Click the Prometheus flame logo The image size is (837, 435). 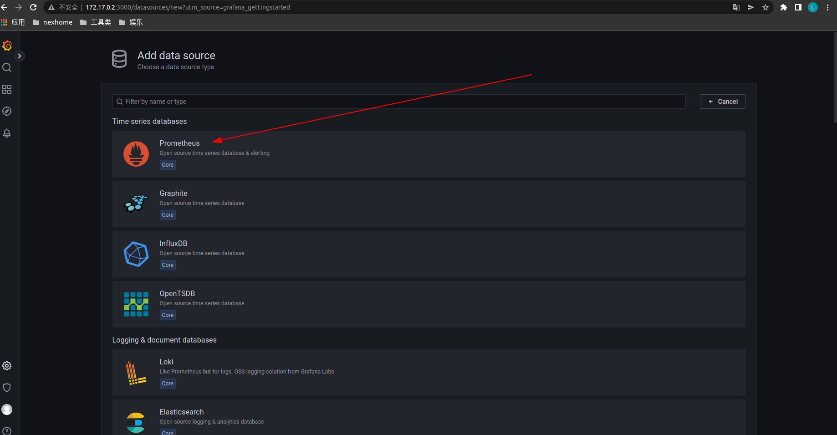[x=136, y=154]
